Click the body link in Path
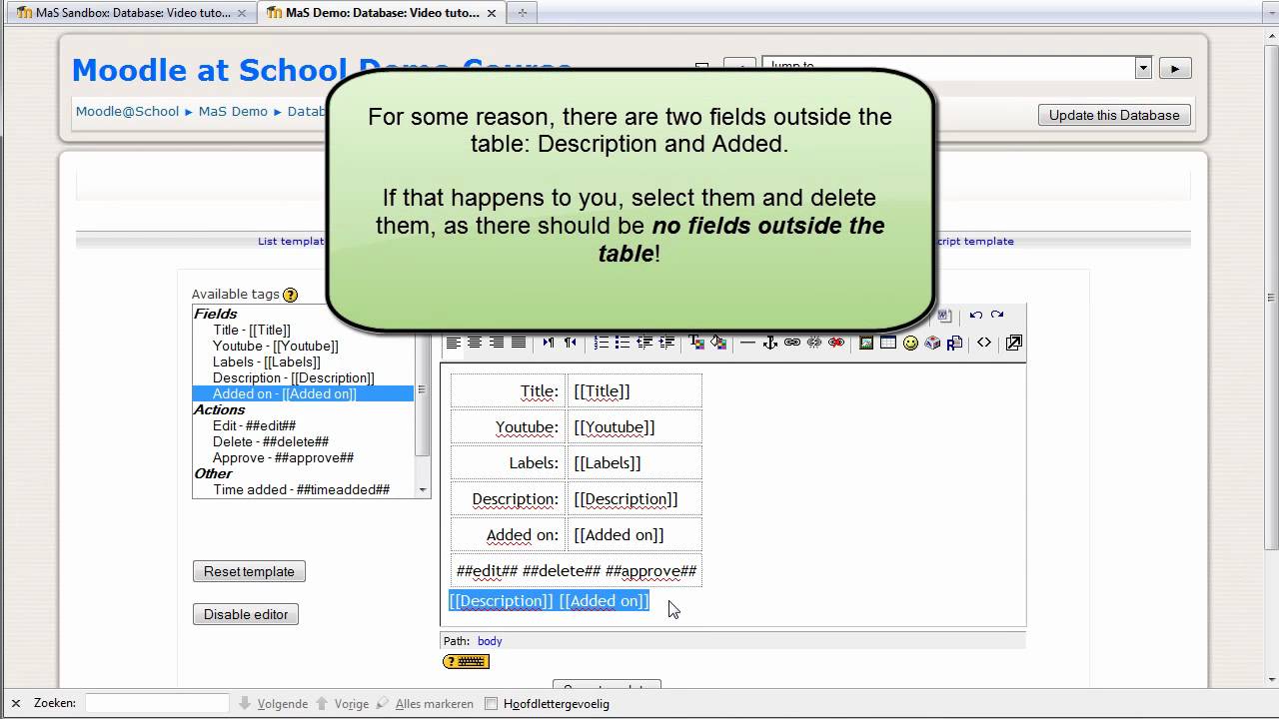Image resolution: width=1279 pixels, height=719 pixels. click(x=490, y=641)
